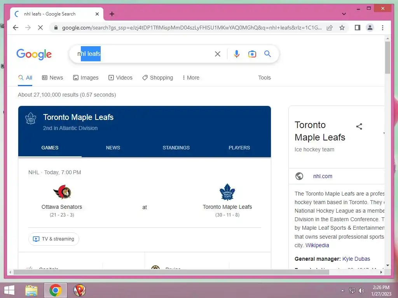Stop loading the page with the X button
This screenshot has width=398, height=298.
click(x=40, y=28)
